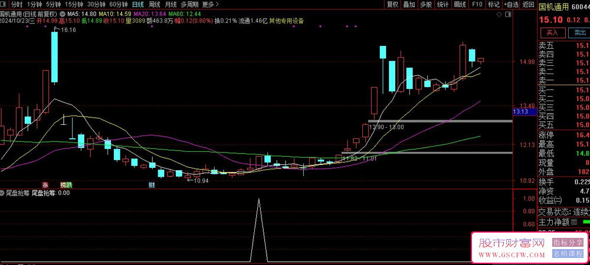The width and height of the screenshot is (590, 265).
Task: Select the 1分钟 period tab
Action: click(34, 5)
